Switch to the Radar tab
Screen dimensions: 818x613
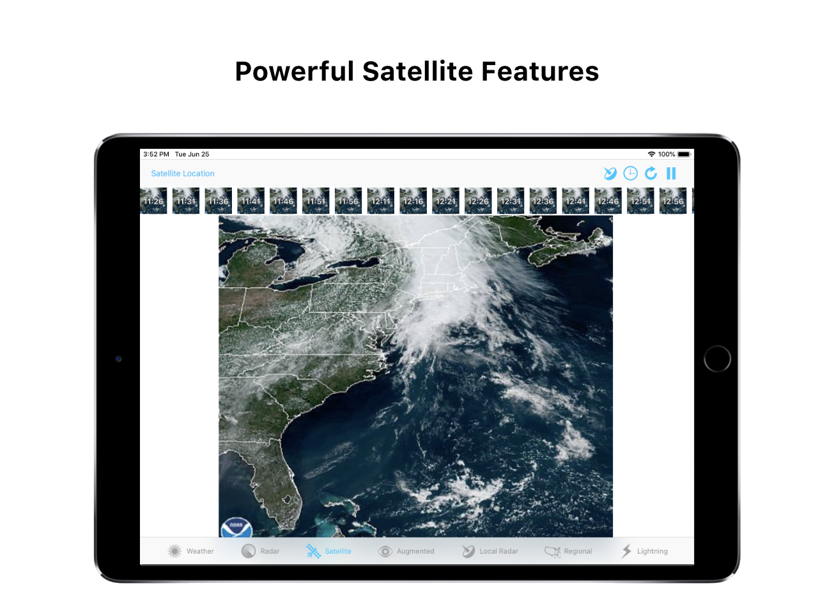click(261, 551)
